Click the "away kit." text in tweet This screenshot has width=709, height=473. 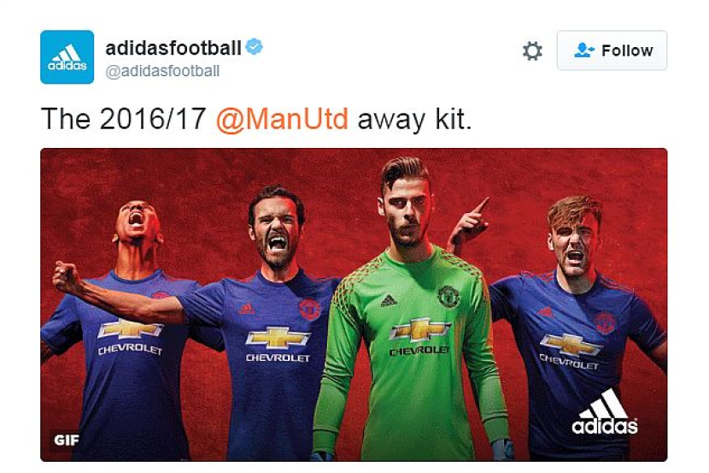414,120
